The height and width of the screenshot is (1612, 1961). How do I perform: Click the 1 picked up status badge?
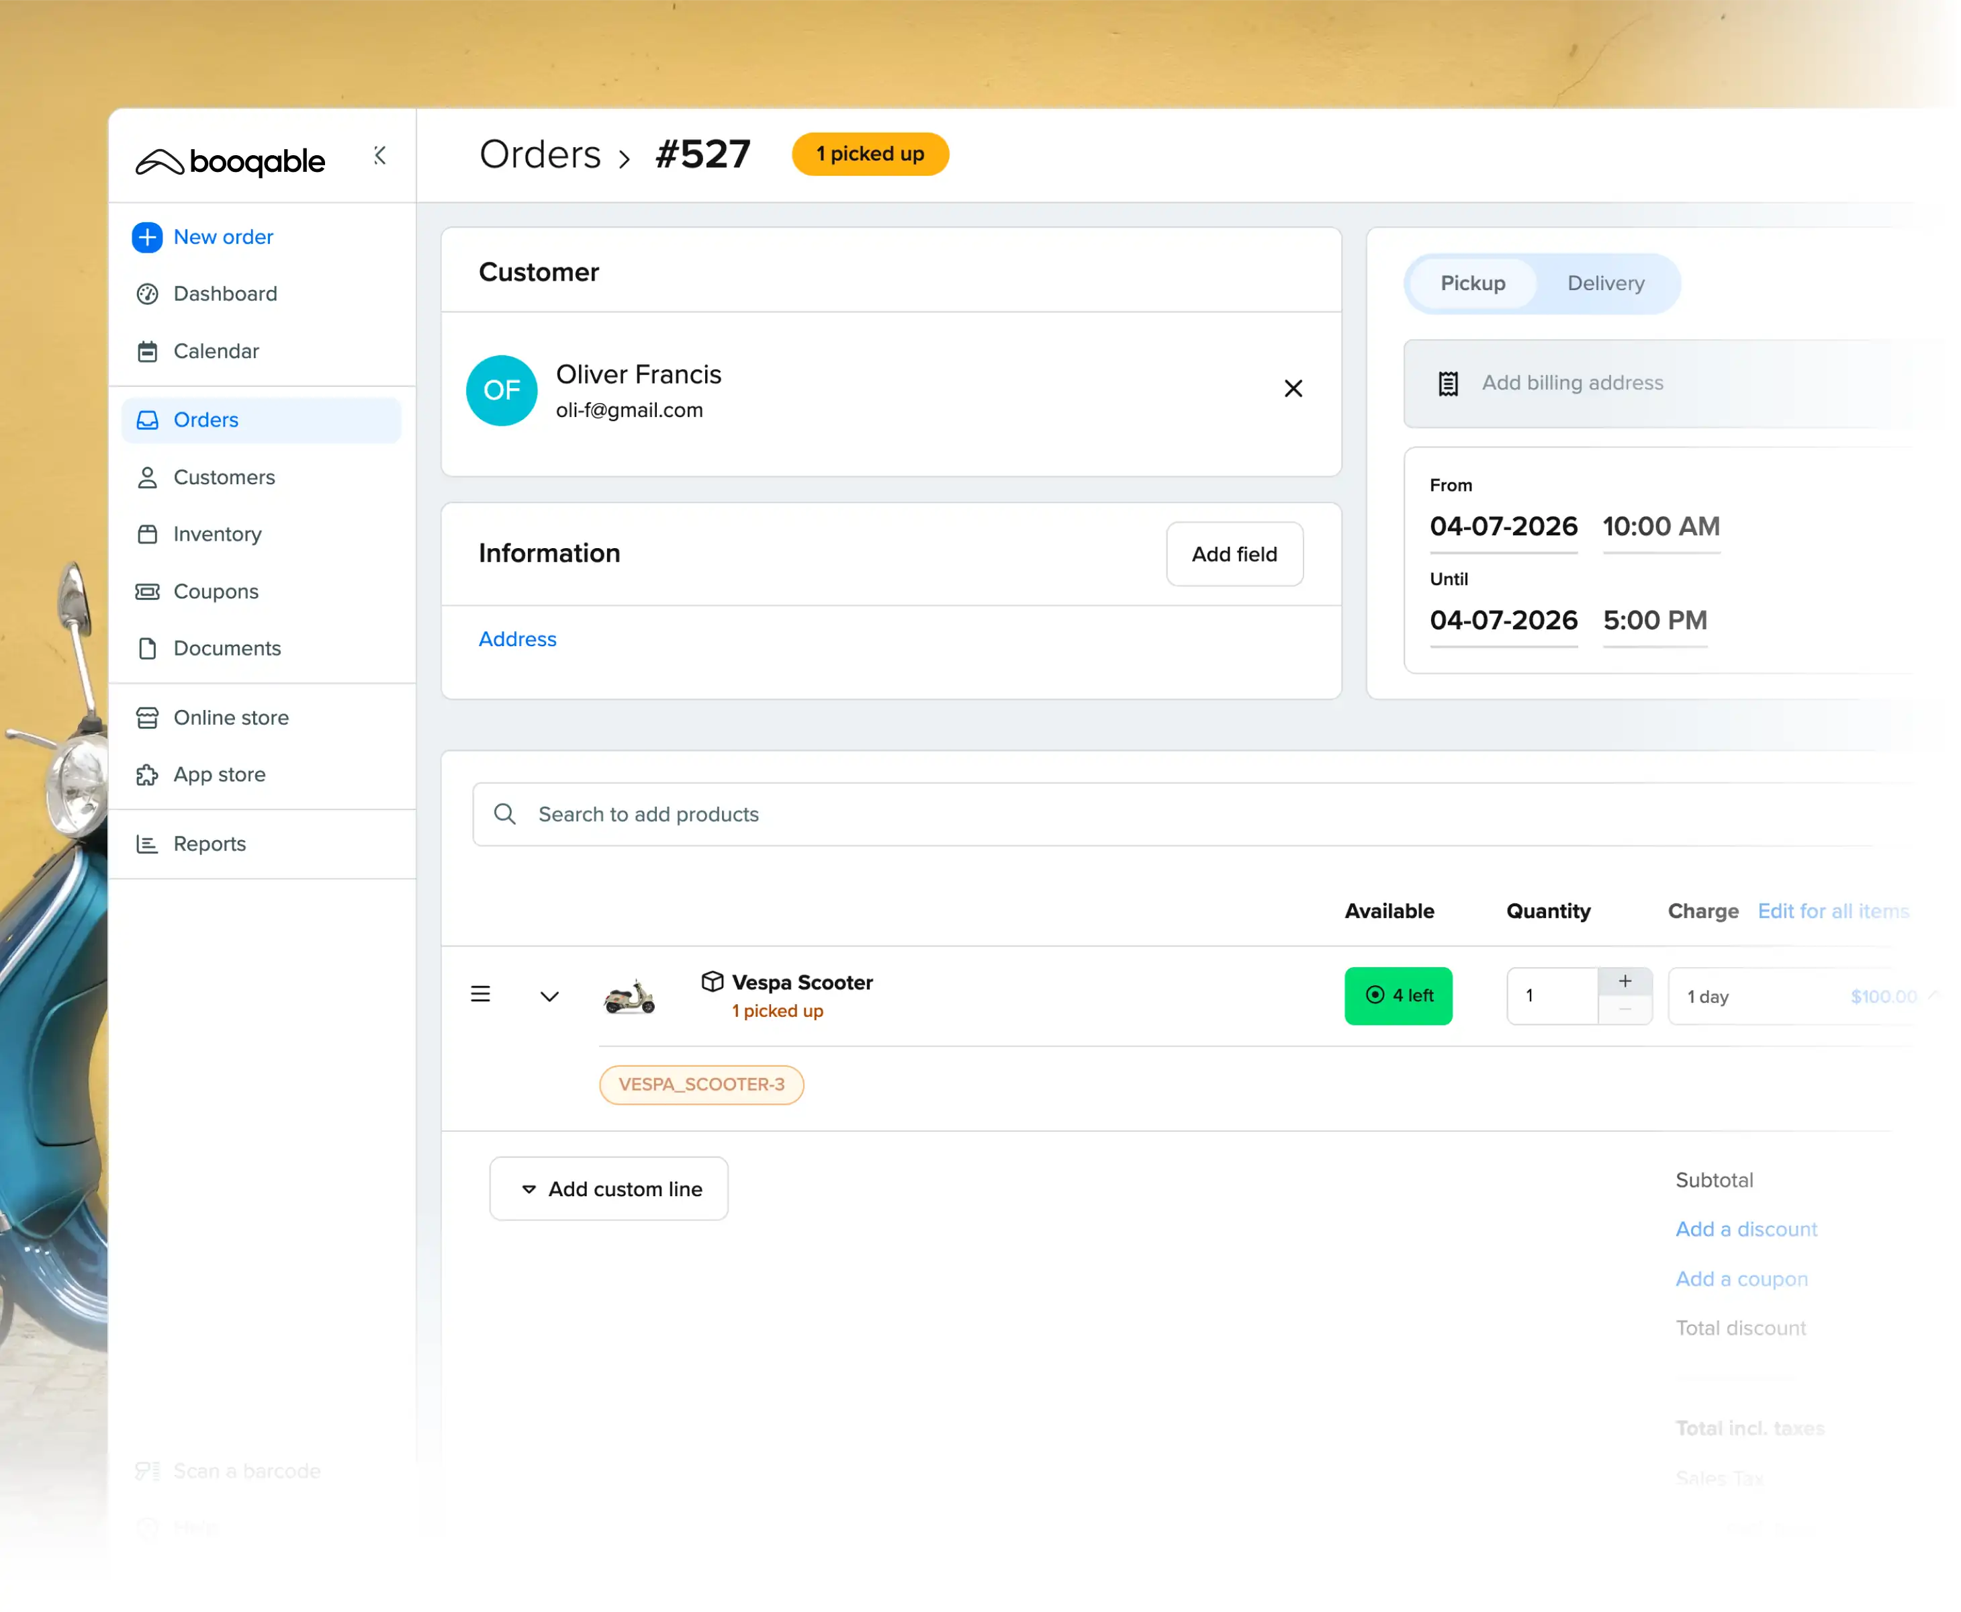point(870,154)
